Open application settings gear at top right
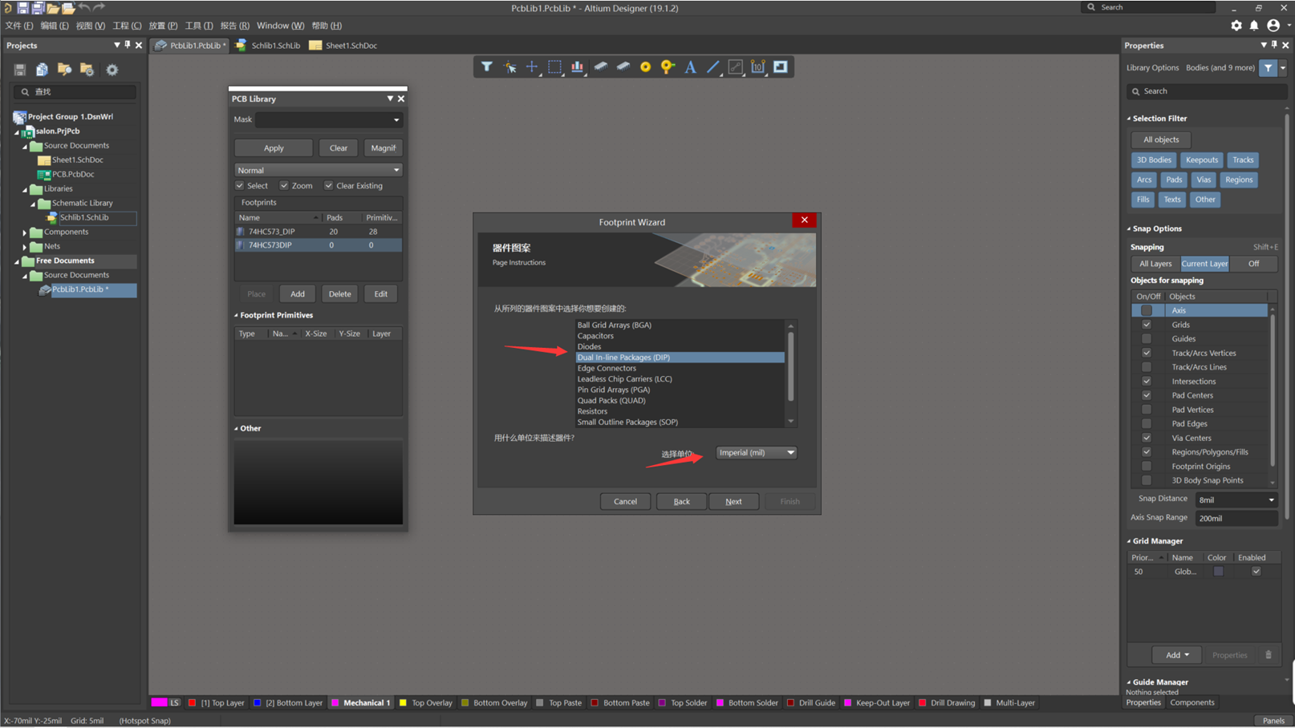The image size is (1295, 728). tap(1236, 26)
